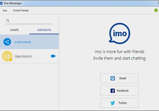
Task: Invite friends via Facebook button
Action: (119, 91)
